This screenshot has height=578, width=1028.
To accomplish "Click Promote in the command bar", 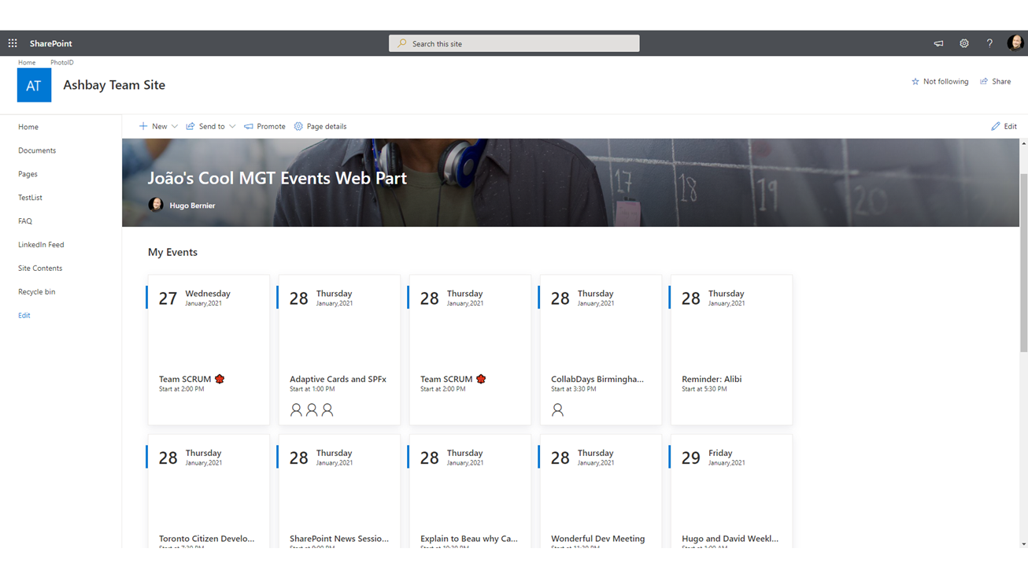I will point(264,126).
